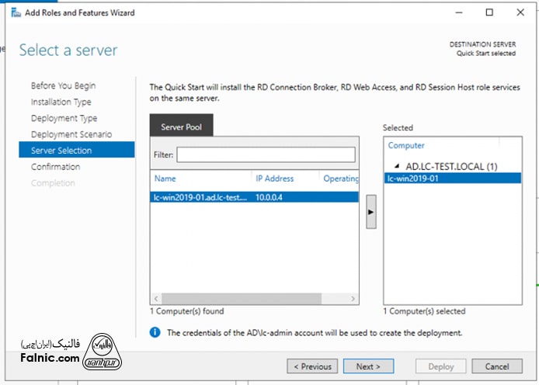Sort by IP Address column header
The width and height of the screenshot is (539, 385).
click(274, 179)
